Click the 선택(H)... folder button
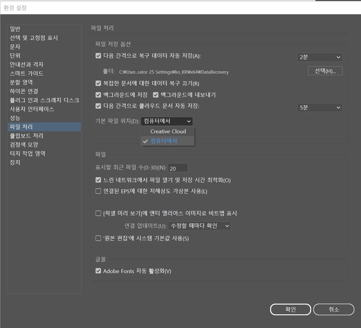 [325, 71]
